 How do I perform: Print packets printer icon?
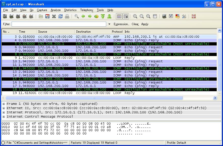(67, 16)
